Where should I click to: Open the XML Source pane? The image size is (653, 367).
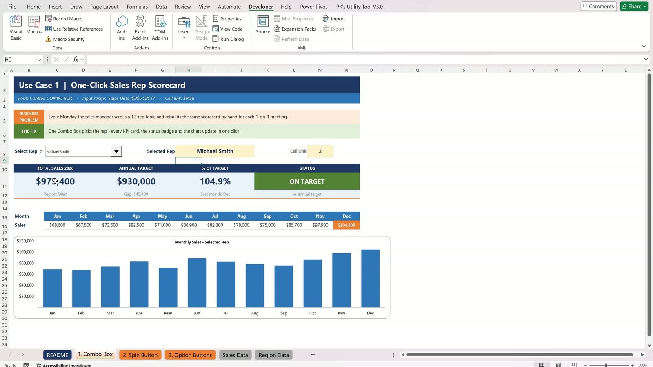pyautogui.click(x=263, y=25)
